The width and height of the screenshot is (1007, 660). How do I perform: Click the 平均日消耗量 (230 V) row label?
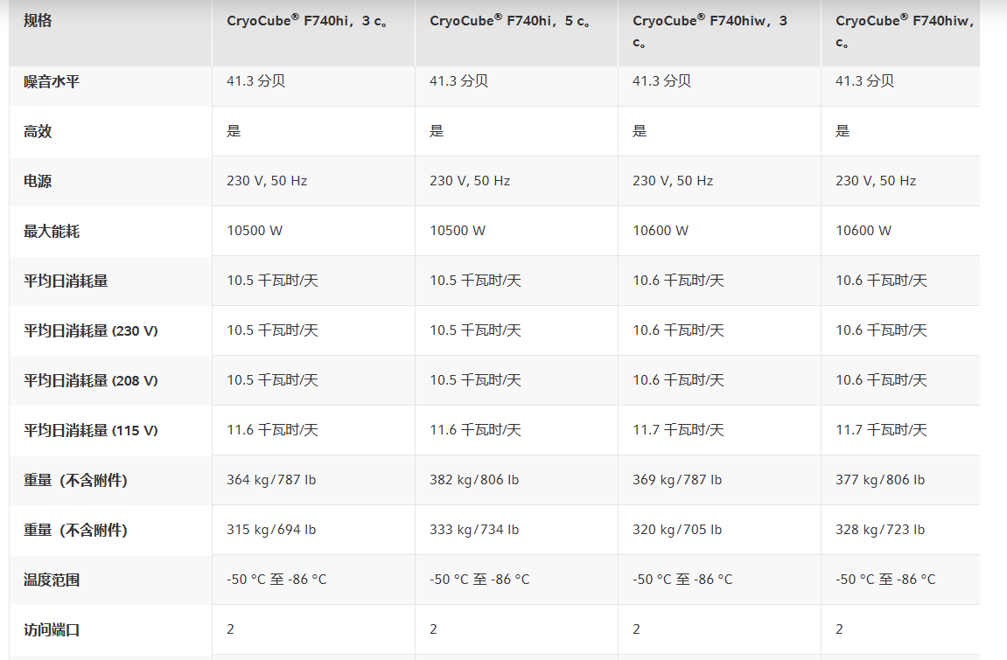pos(91,330)
